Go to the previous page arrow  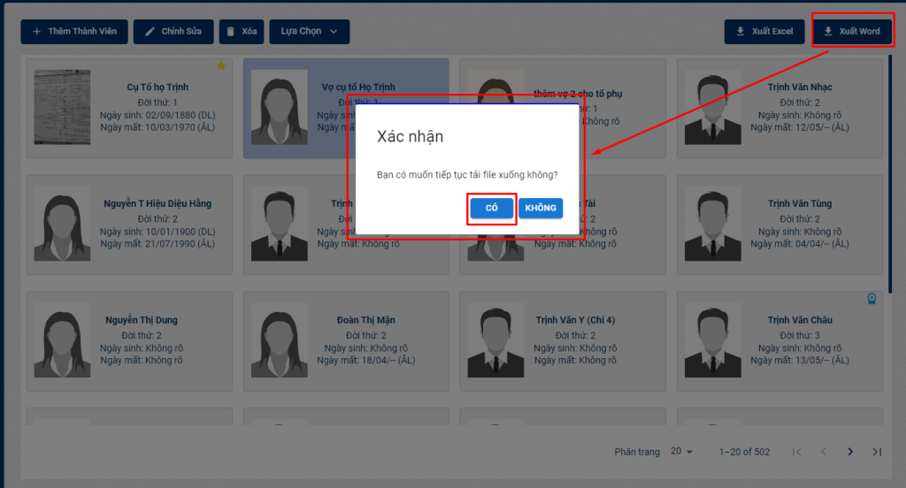(823, 452)
